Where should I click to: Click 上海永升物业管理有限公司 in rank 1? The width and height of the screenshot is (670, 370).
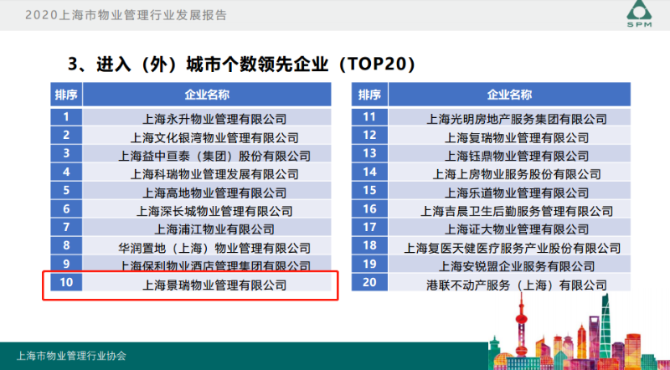tap(214, 119)
